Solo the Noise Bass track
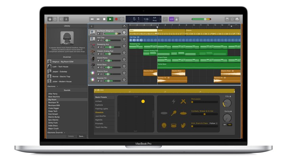 coord(101,67)
